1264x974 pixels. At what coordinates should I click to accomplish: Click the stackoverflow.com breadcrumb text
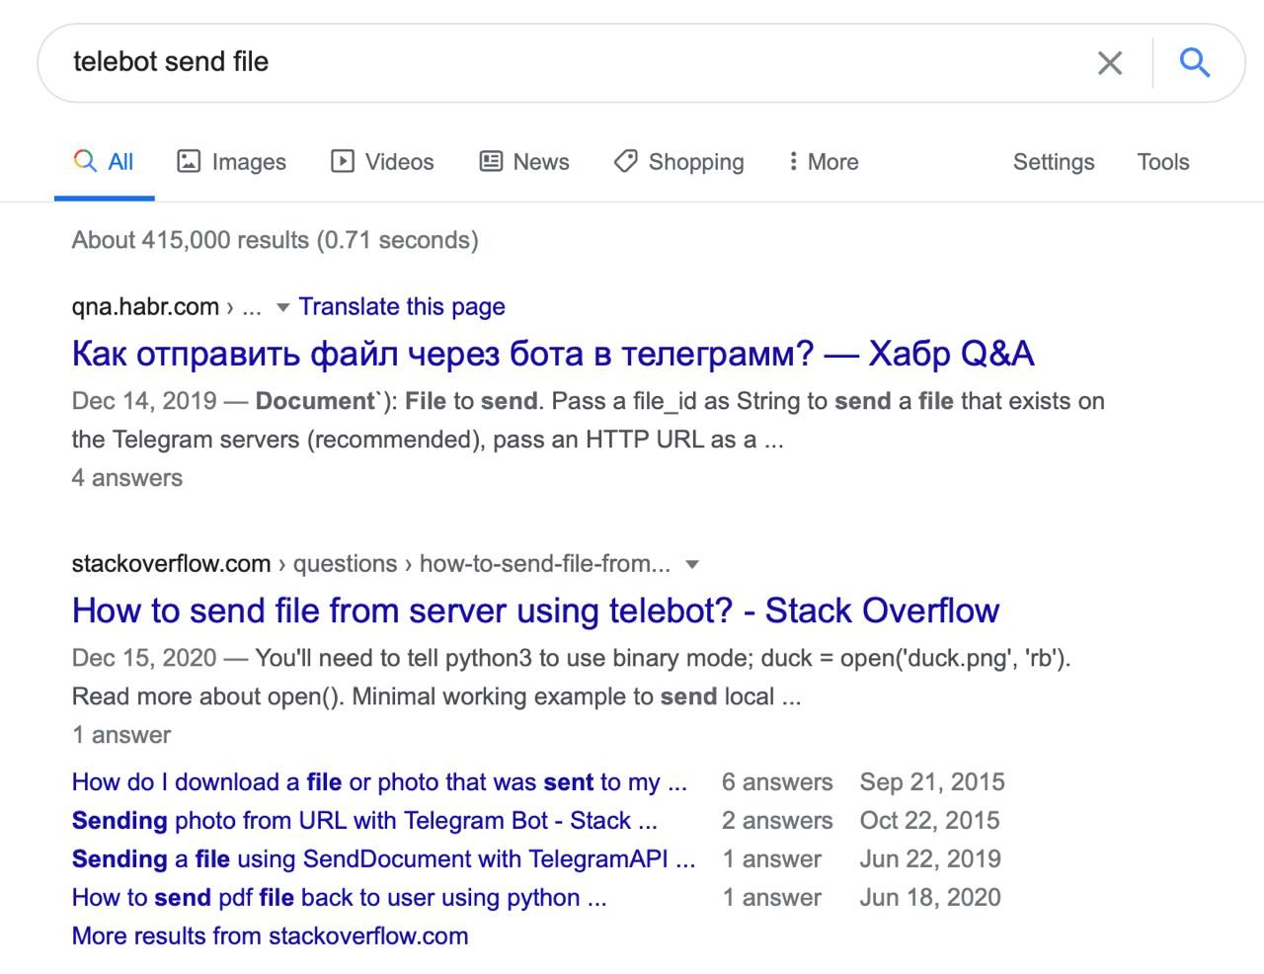tap(171, 564)
